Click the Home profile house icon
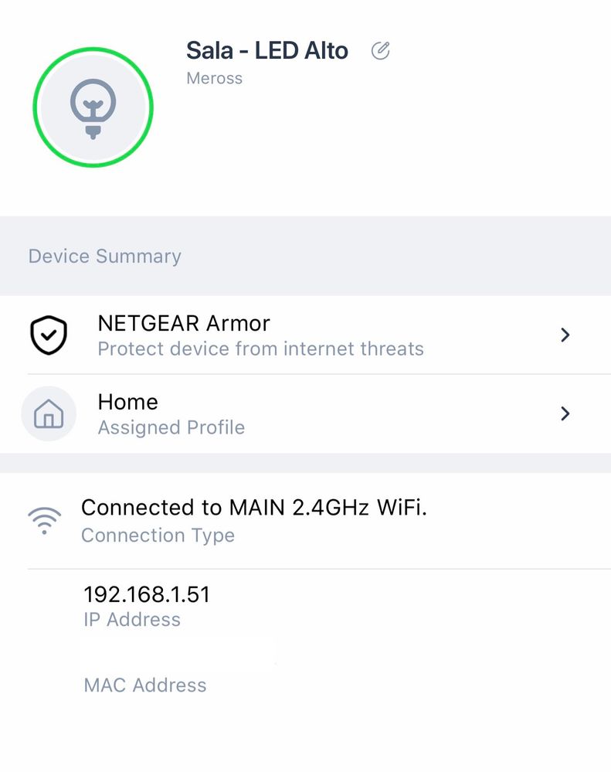The width and height of the screenshot is (611, 772). tap(49, 414)
